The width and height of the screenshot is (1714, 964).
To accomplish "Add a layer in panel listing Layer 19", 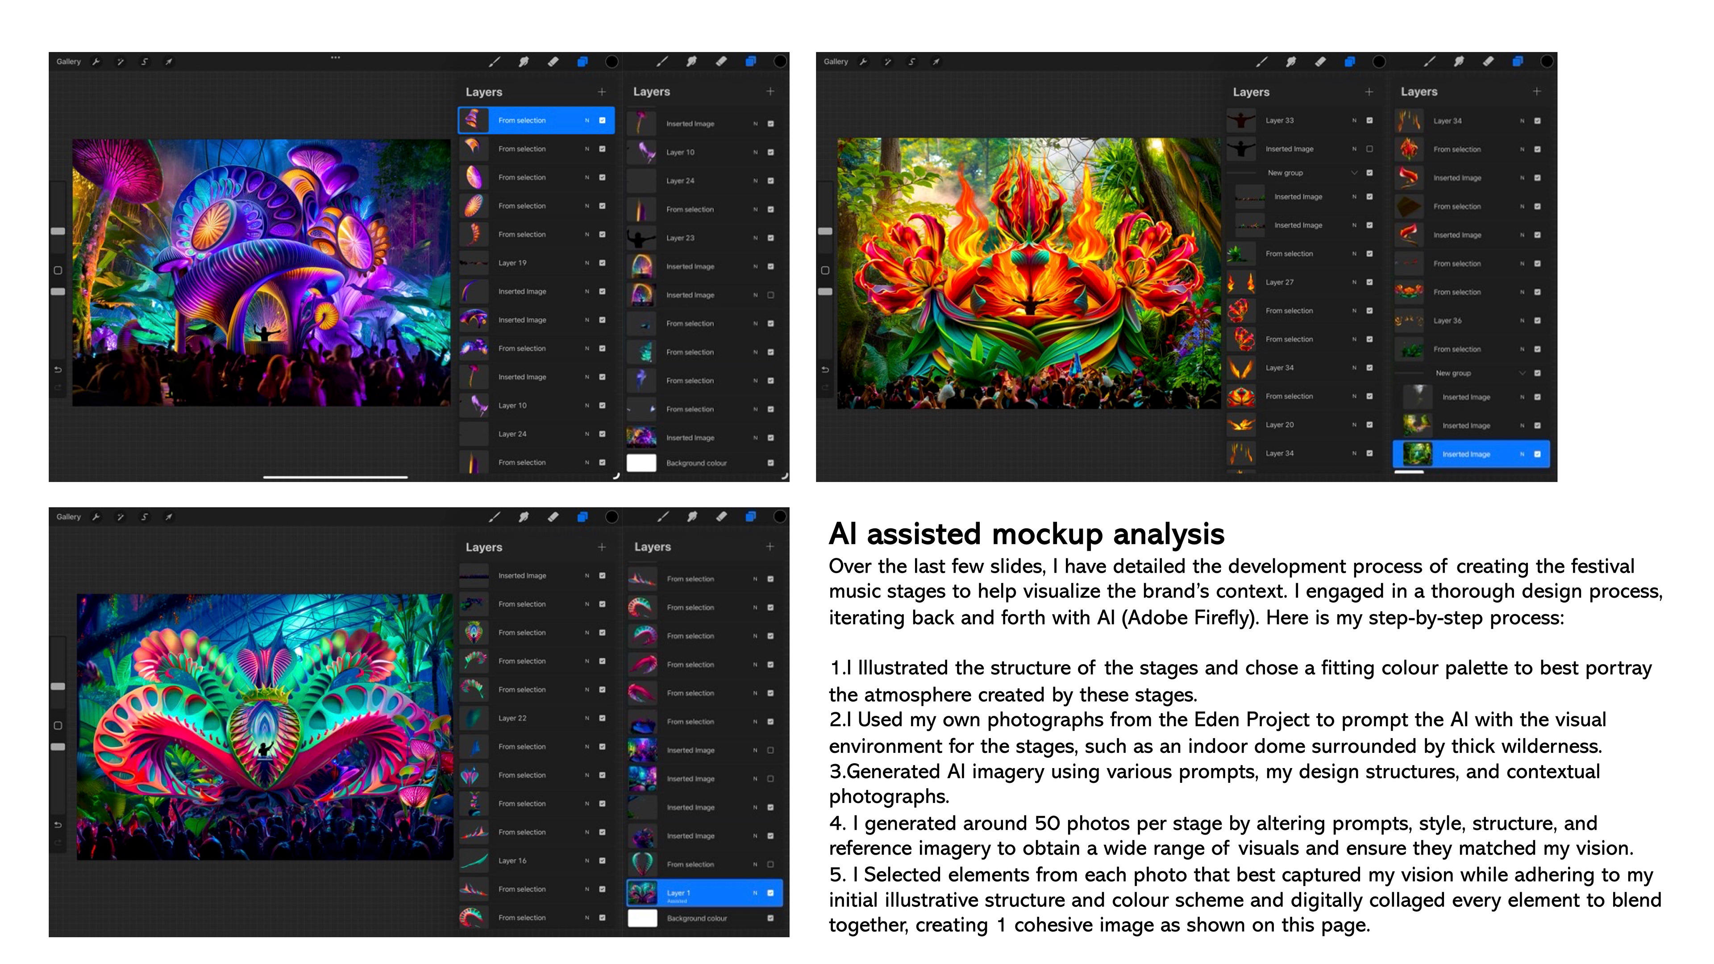I will (602, 92).
